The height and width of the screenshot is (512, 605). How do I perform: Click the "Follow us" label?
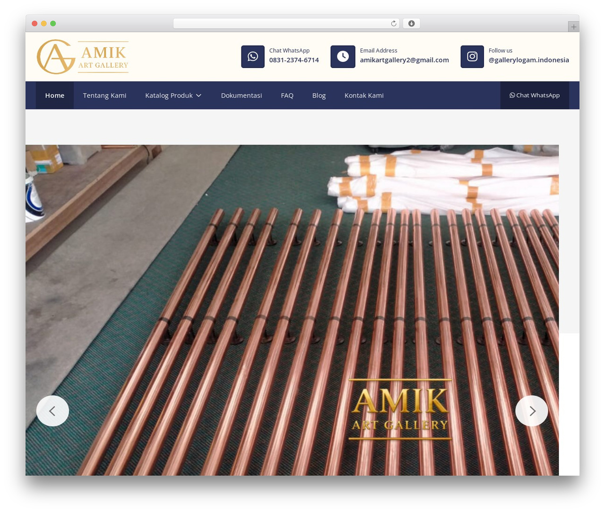pyautogui.click(x=501, y=51)
